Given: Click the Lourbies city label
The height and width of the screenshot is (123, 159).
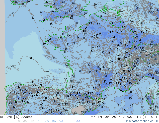Looking at the screenshot, I should tap(104, 84).
